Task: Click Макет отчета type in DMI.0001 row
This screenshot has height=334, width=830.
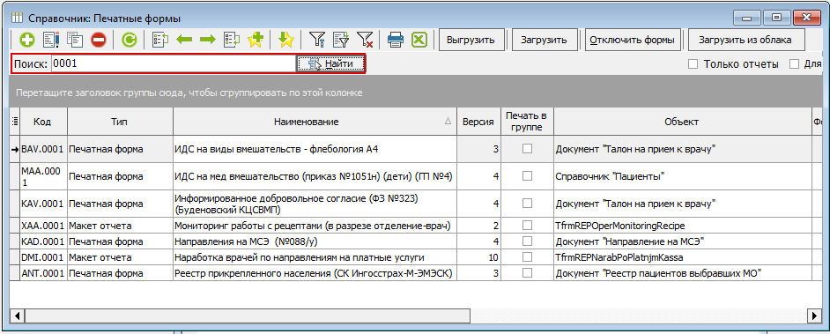Action: pos(120,257)
